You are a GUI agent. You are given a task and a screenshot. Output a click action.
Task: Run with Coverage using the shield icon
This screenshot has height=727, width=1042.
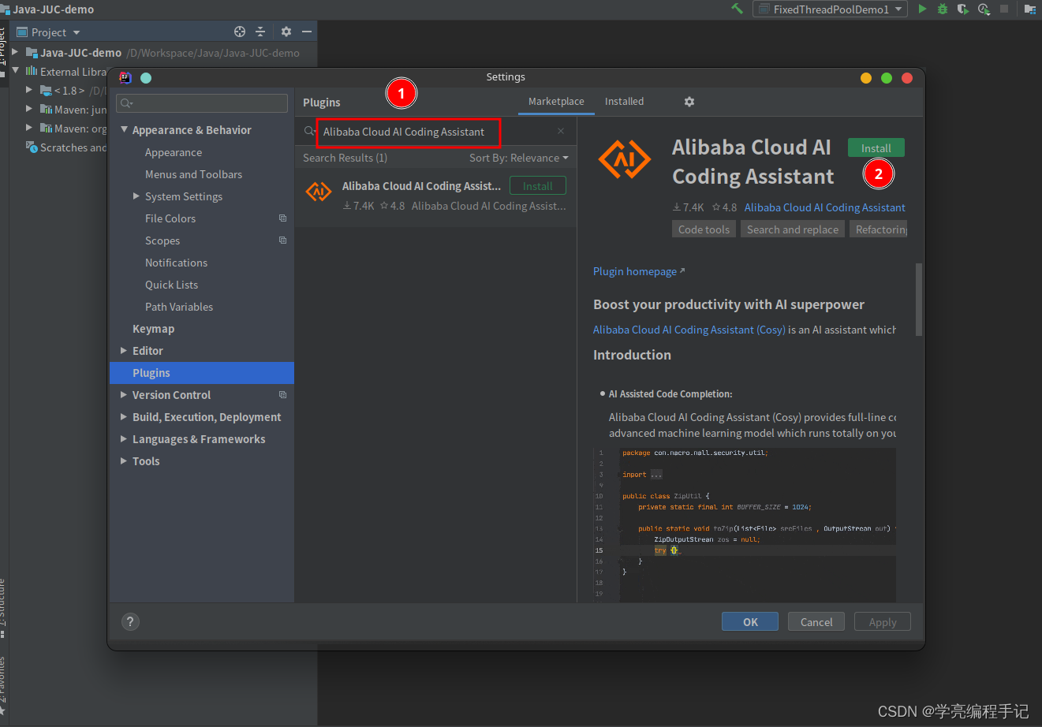point(962,9)
